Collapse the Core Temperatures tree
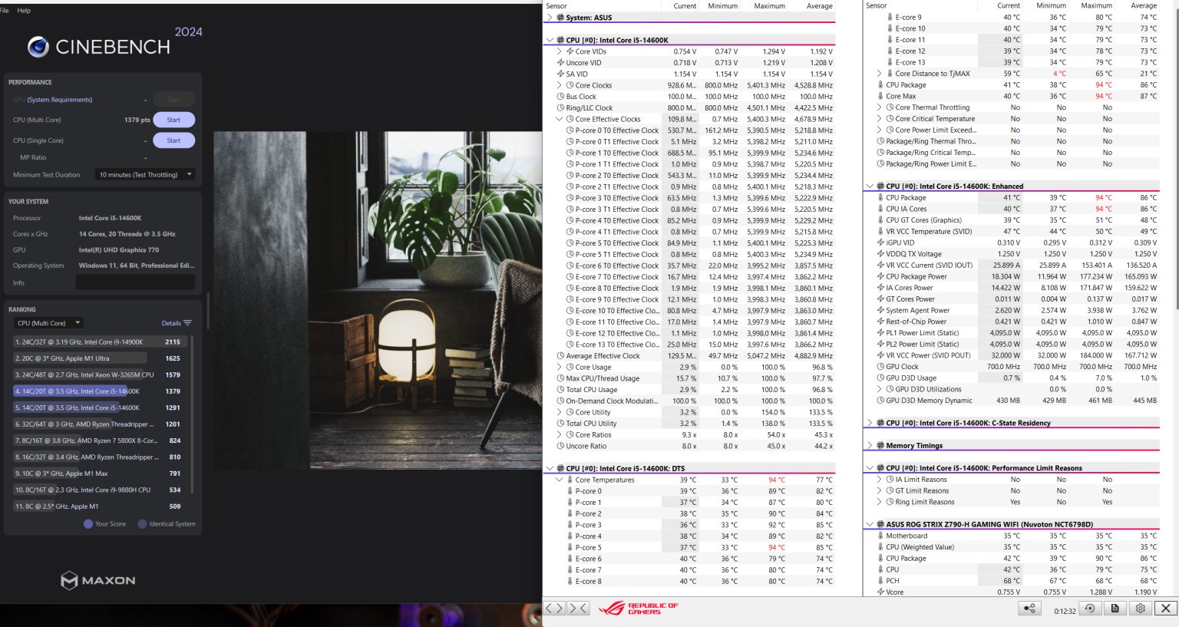Viewport: 1179px width, 627px height. click(560, 480)
